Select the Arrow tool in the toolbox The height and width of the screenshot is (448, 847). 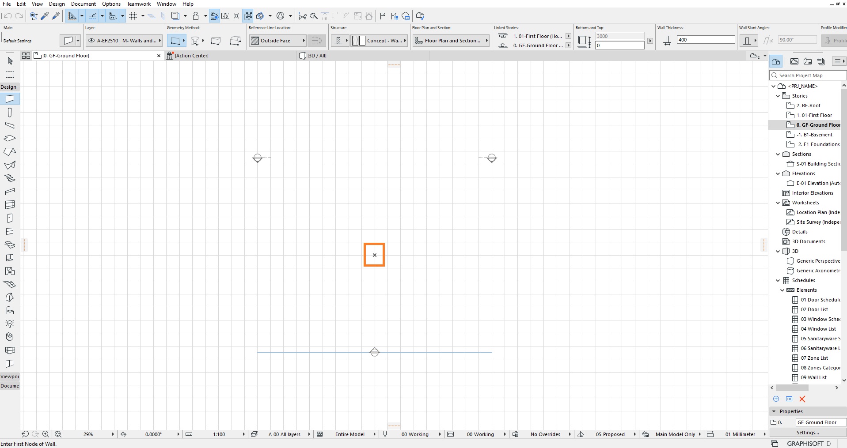pos(10,61)
